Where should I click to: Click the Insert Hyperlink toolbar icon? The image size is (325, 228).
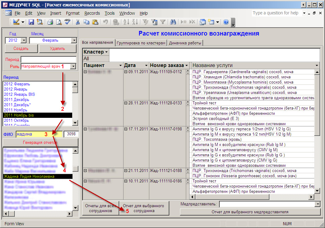point(116,22)
